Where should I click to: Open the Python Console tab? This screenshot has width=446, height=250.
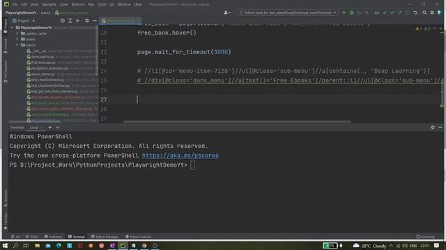[x=138, y=237]
